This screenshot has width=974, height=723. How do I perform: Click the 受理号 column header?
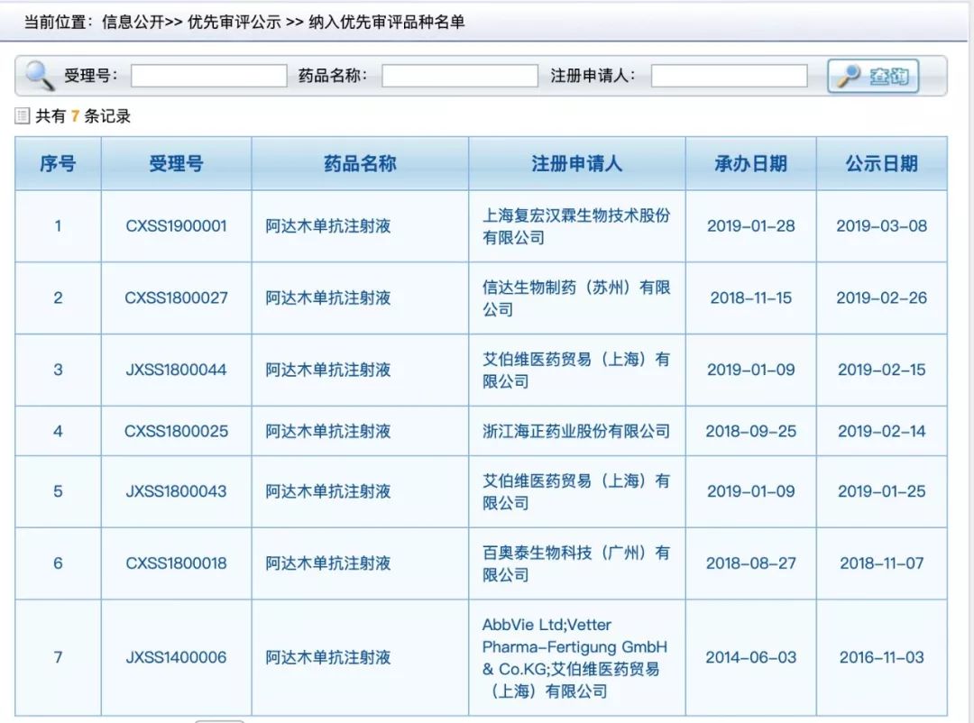pyautogui.click(x=177, y=163)
